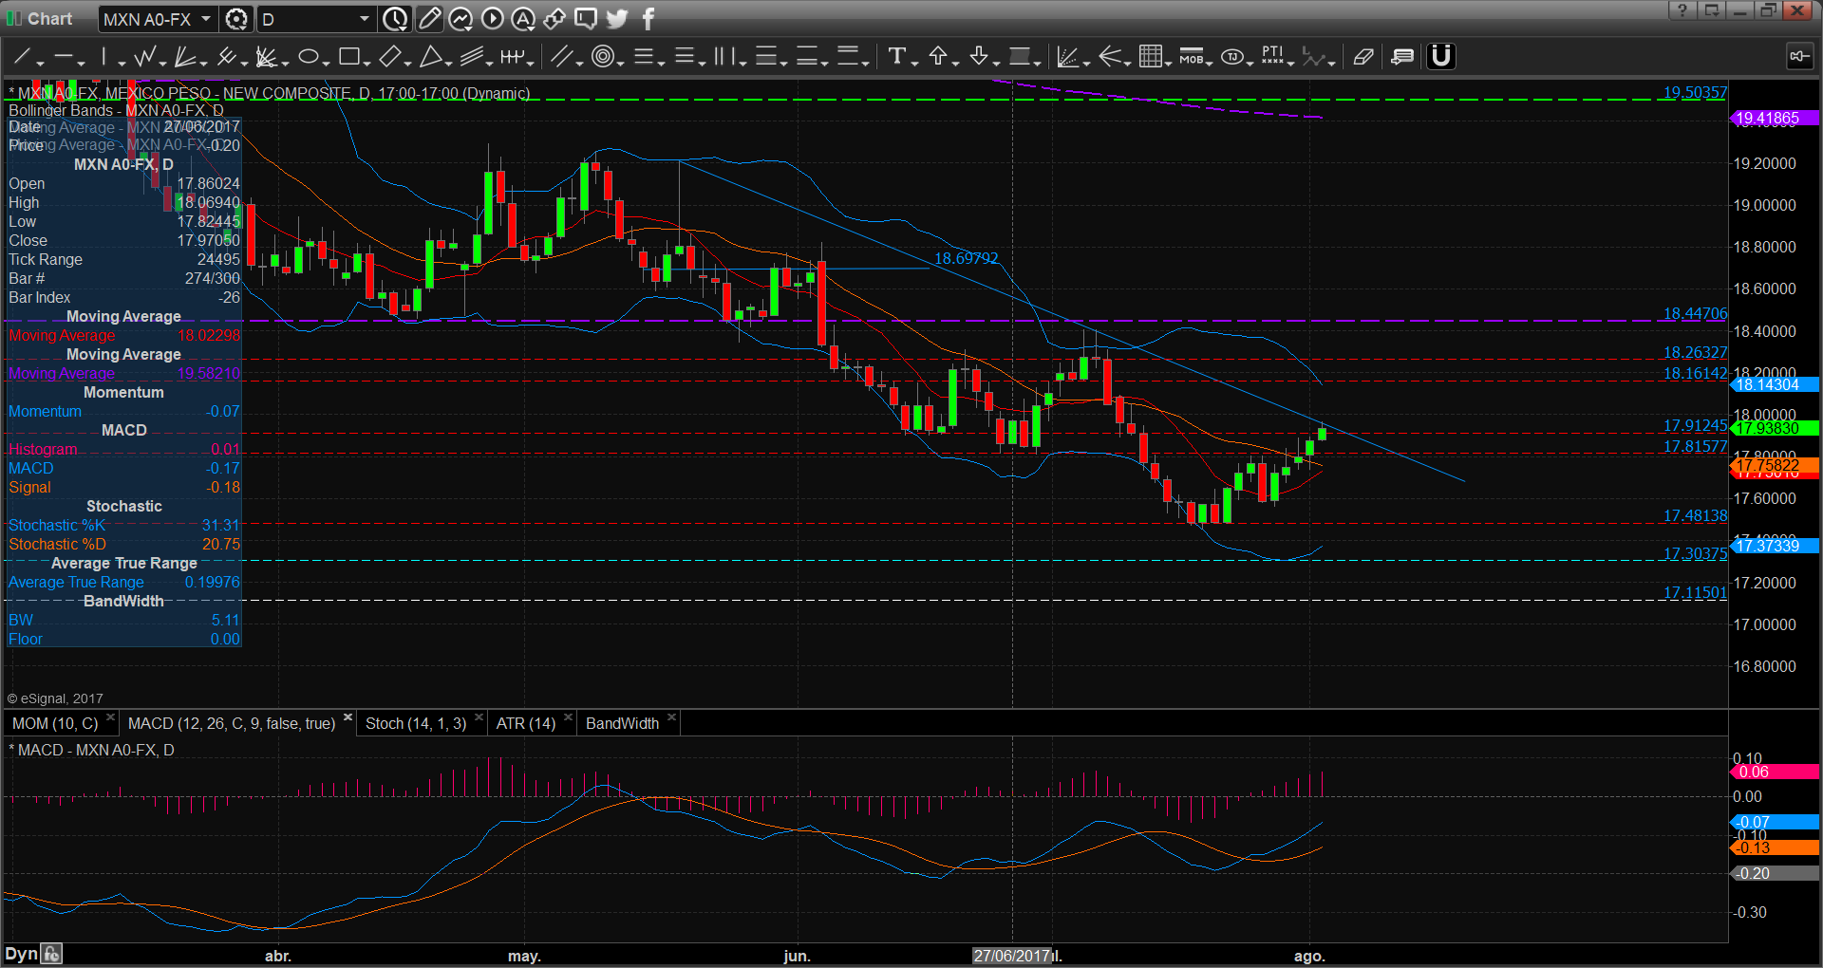Expand the grid table tool dropdown
The height and width of the screenshot is (968, 1823).
[x=1169, y=63]
